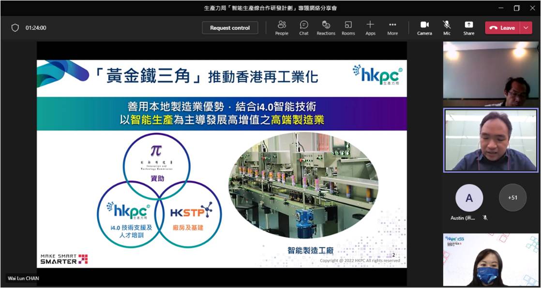Select the highlighted active speaker video tile
Image resolution: width=541 pixels, height=288 pixels.
tap(490, 140)
